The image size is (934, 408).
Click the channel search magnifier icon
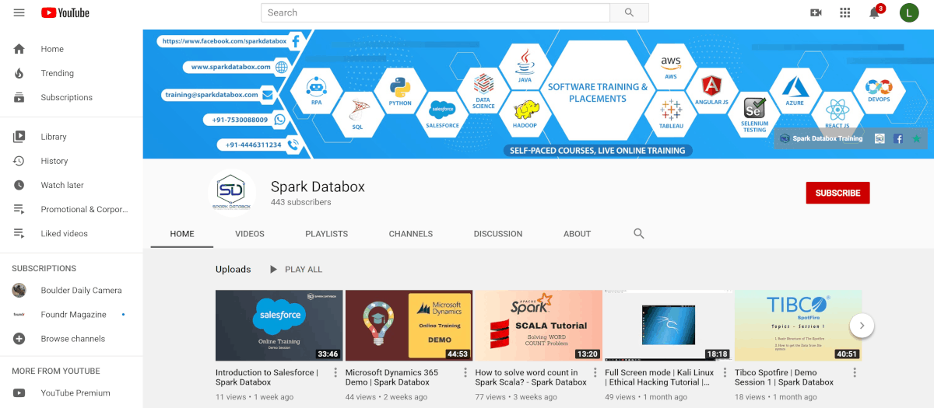coord(639,233)
